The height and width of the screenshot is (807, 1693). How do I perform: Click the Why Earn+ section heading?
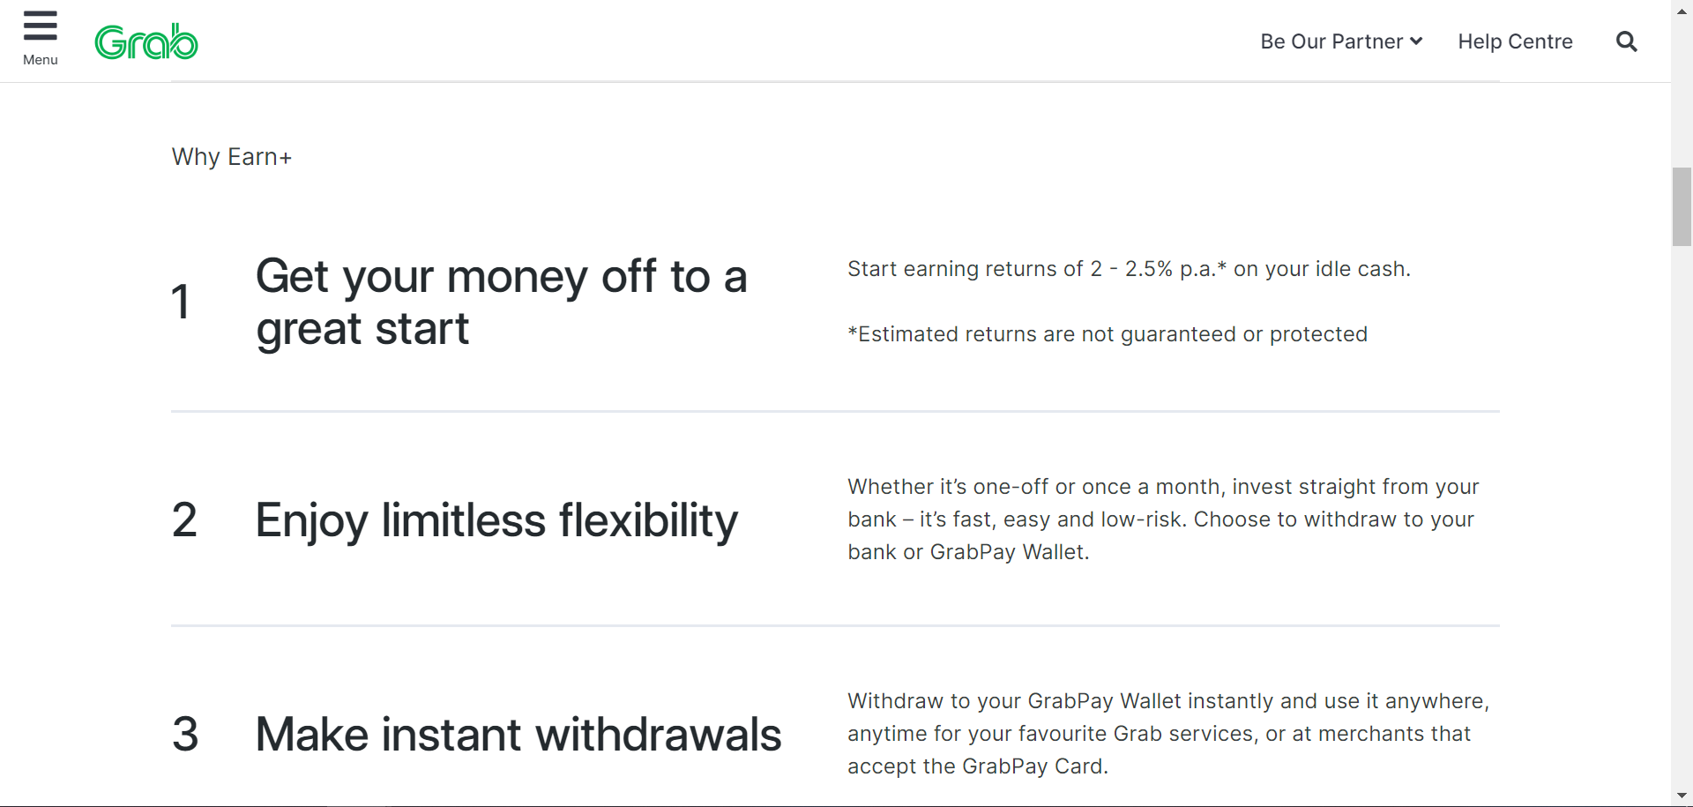coord(231,157)
